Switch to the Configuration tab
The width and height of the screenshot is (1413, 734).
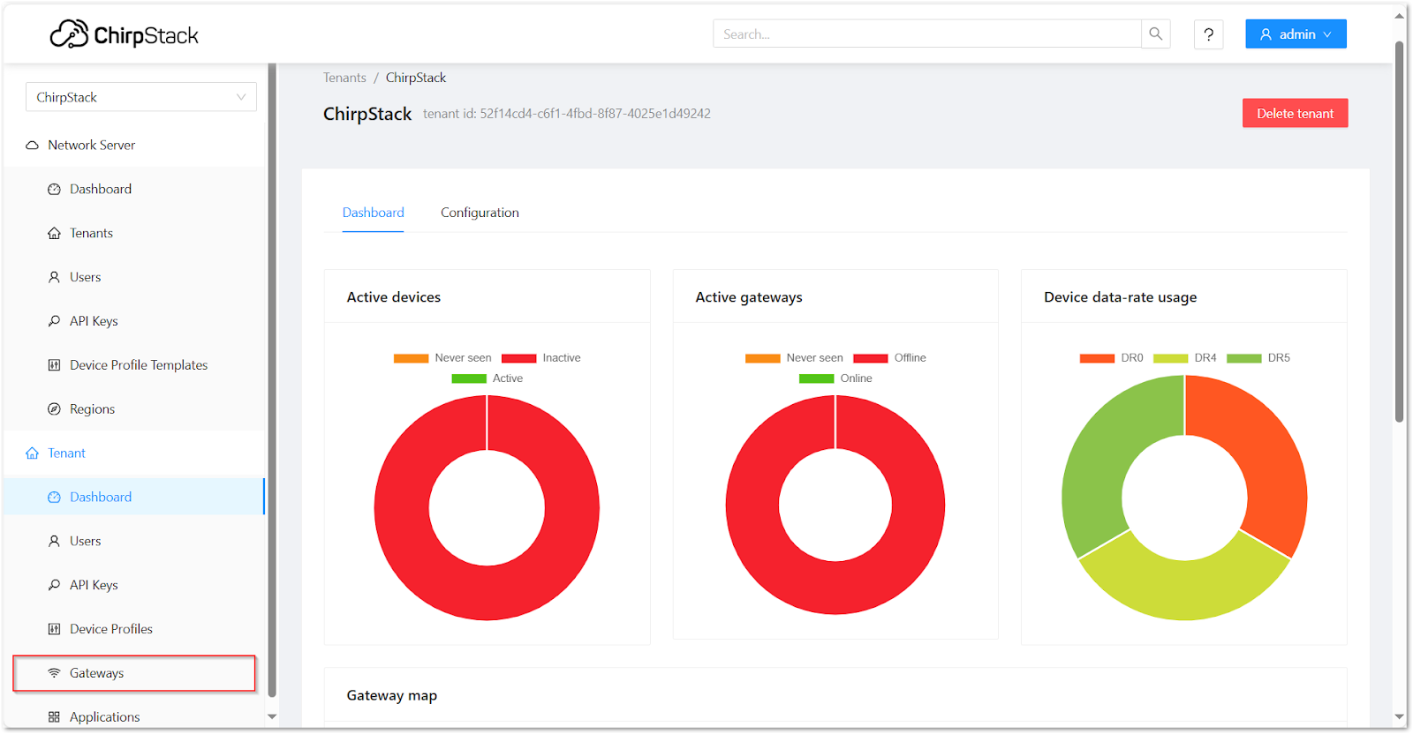[480, 213]
